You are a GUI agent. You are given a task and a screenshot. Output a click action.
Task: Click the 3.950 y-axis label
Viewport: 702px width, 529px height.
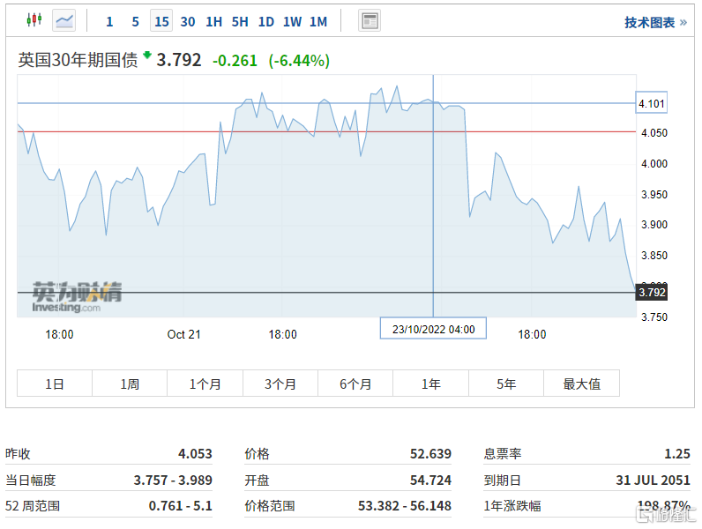[x=654, y=194]
